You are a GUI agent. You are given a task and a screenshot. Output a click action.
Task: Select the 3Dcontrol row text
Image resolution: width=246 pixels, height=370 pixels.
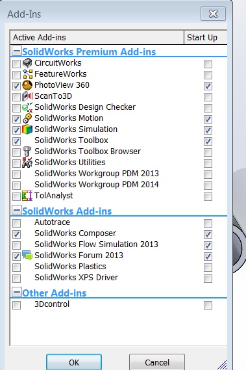pyautogui.click(x=52, y=304)
